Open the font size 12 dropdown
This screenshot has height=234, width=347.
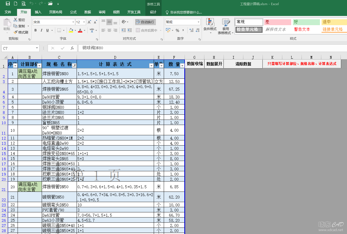[x=84, y=22]
